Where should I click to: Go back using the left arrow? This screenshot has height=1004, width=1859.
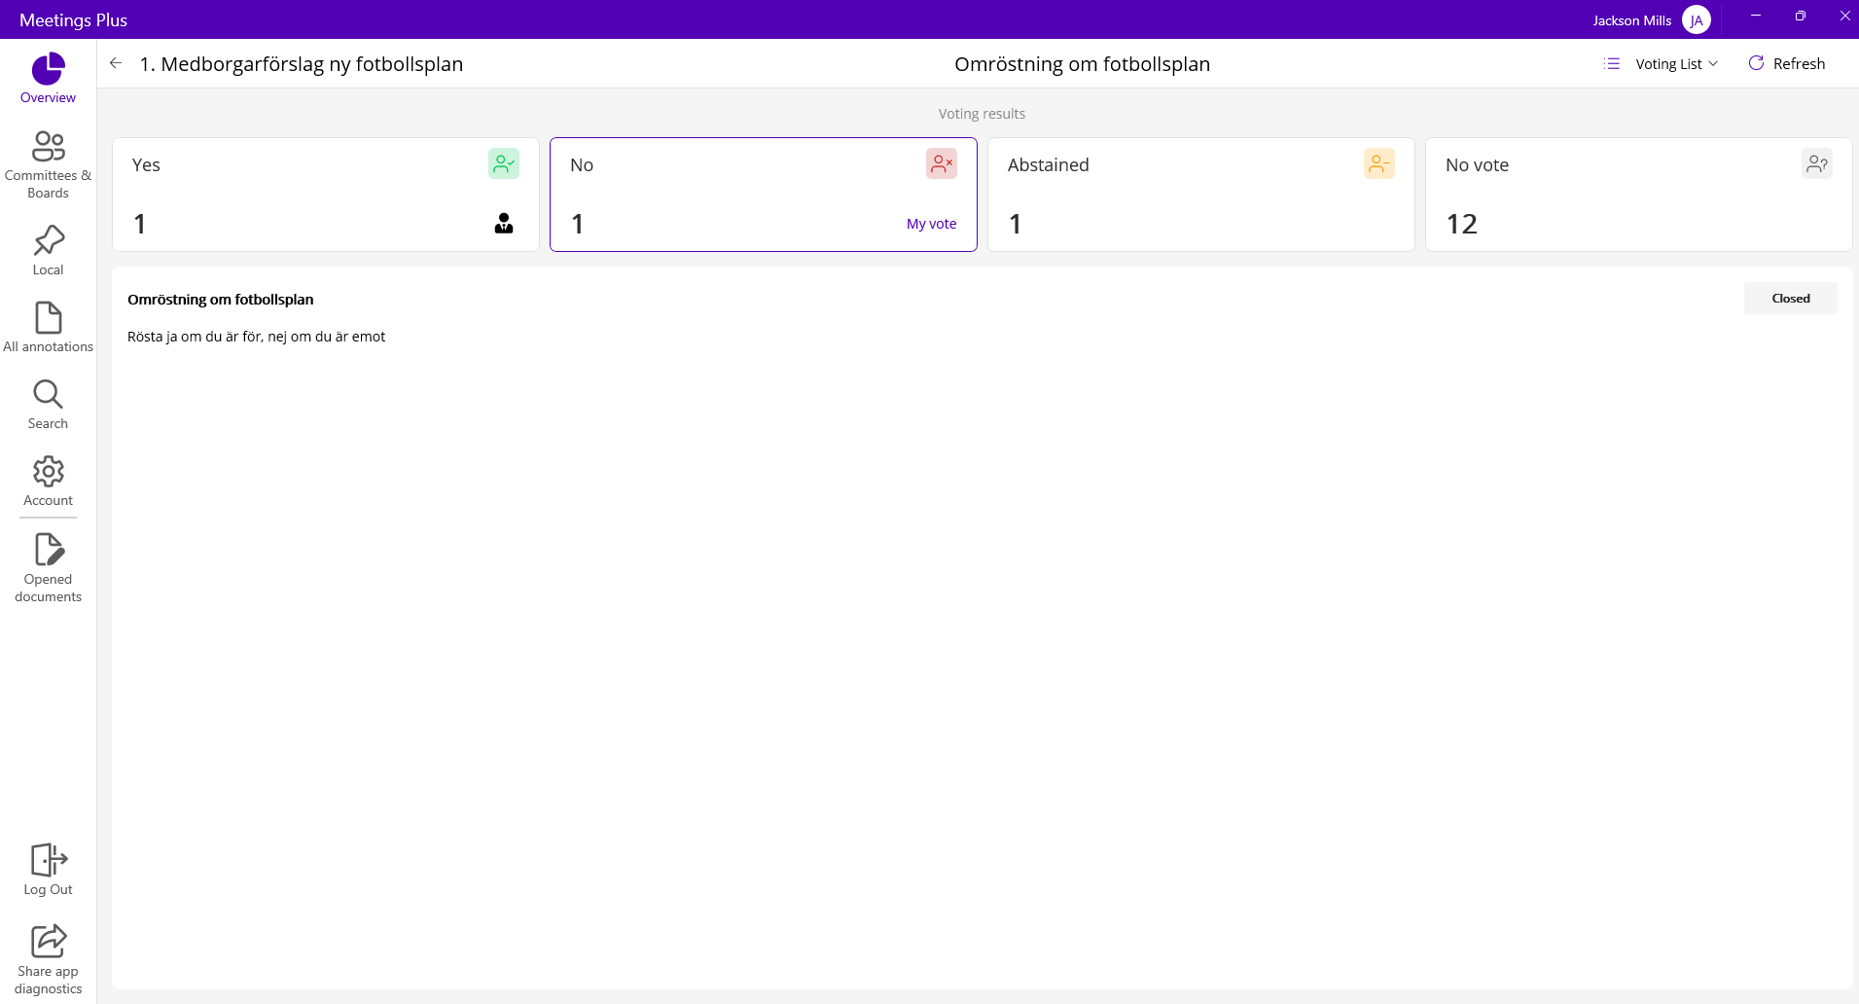pyautogui.click(x=116, y=63)
